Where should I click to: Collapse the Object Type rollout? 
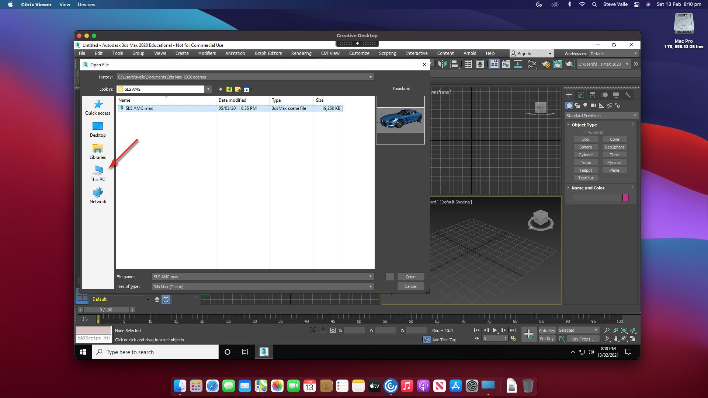[x=568, y=125]
